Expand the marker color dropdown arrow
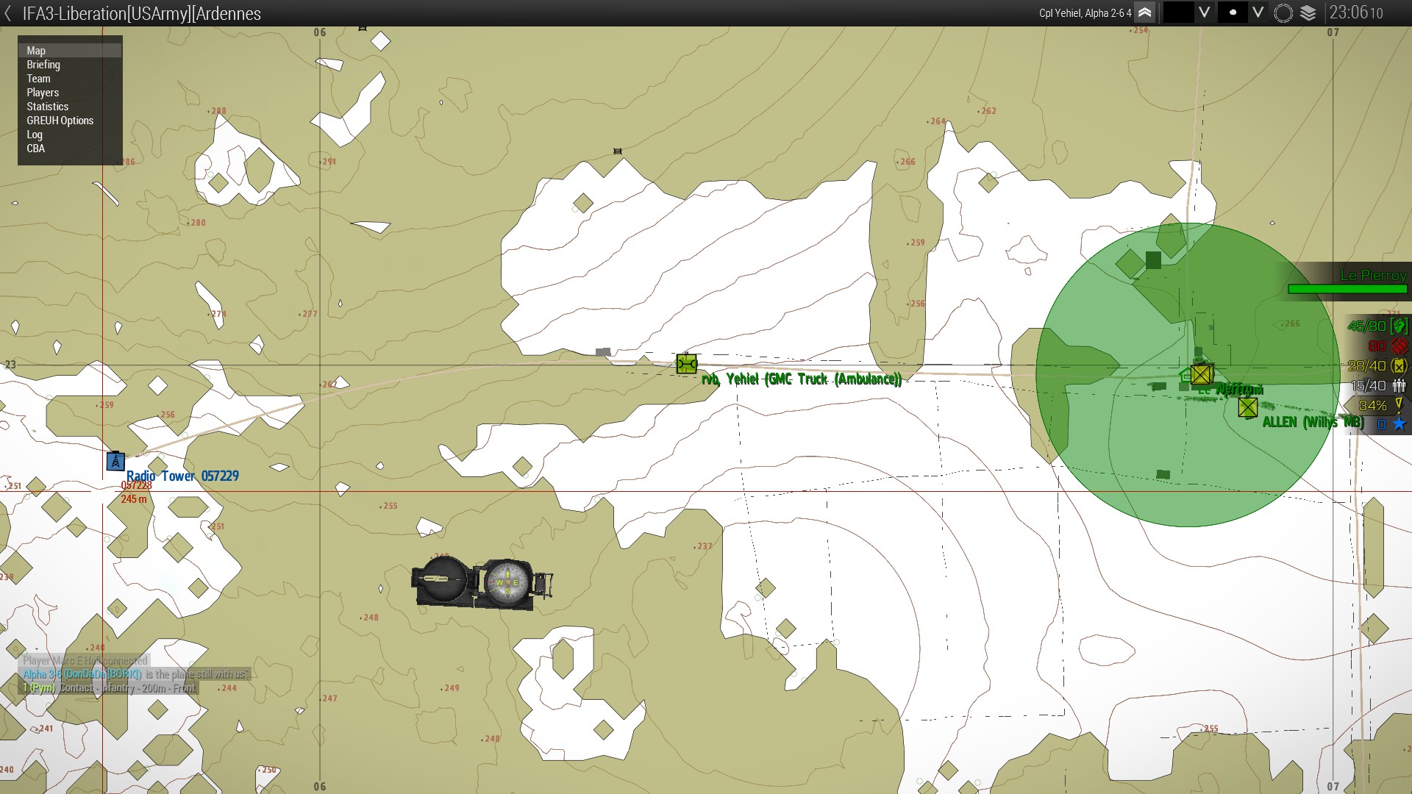This screenshot has width=1412, height=794. tap(1204, 12)
